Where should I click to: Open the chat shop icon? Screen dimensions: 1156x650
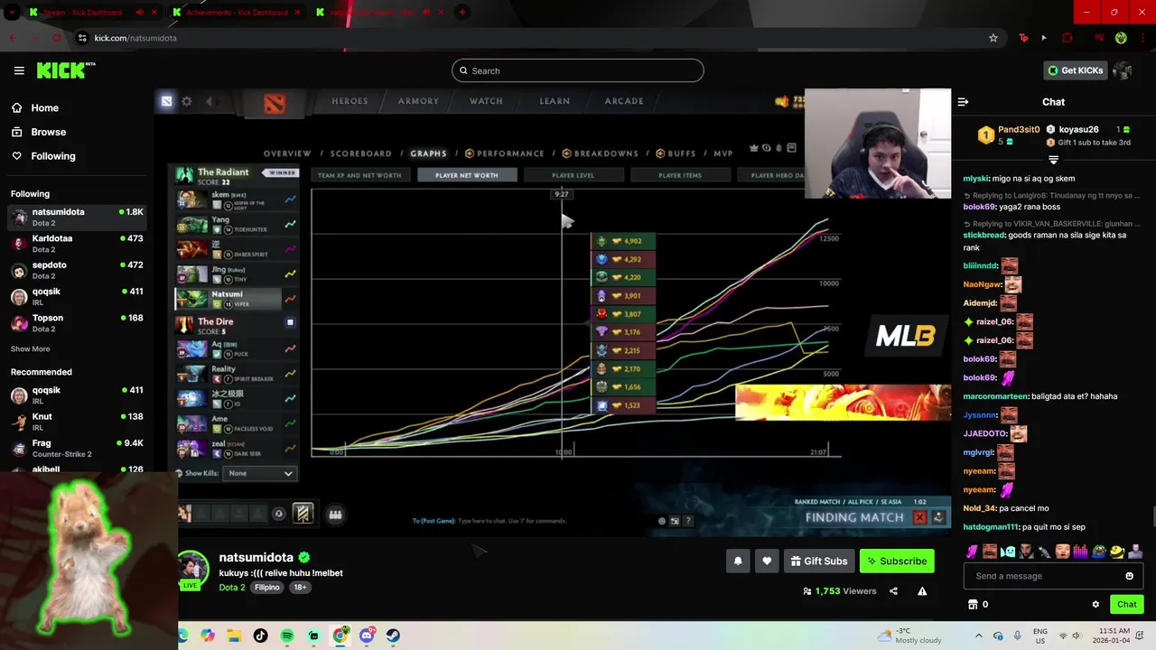(973, 604)
